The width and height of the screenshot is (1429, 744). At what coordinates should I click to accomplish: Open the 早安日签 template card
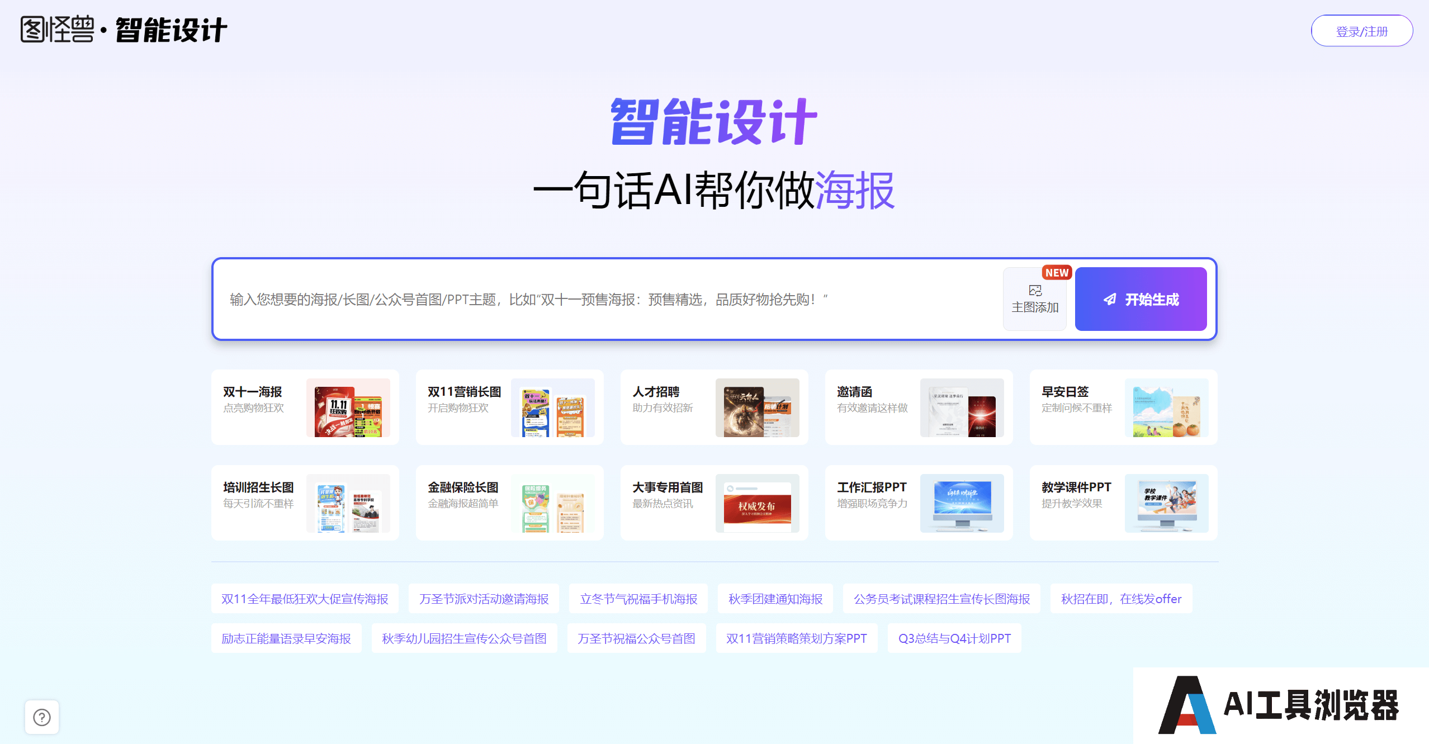tap(1123, 407)
